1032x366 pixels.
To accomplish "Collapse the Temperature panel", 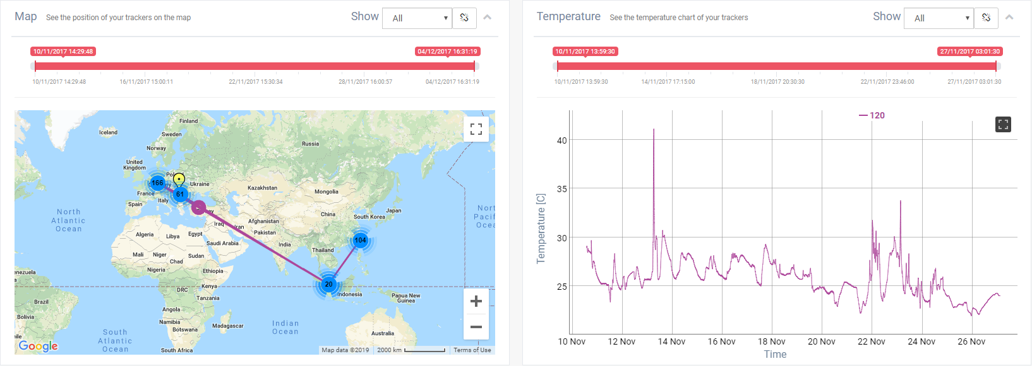I will coord(1009,17).
